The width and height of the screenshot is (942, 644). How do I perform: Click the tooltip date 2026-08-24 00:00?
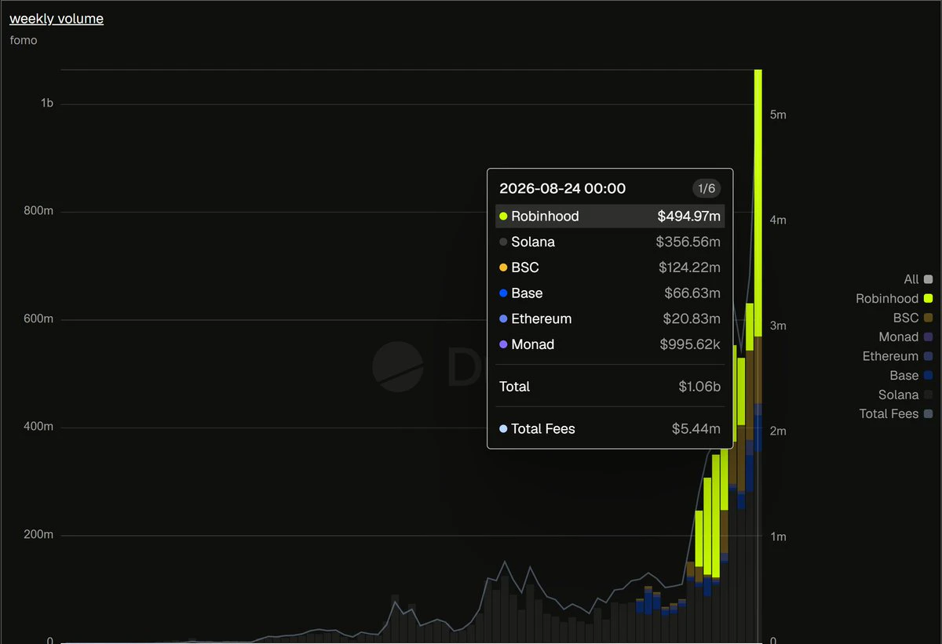coord(563,188)
